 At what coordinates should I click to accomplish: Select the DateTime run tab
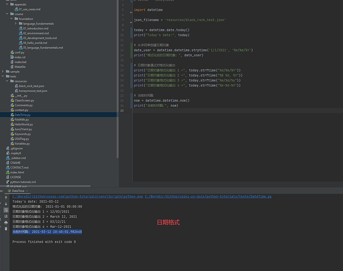[x=18, y=191]
